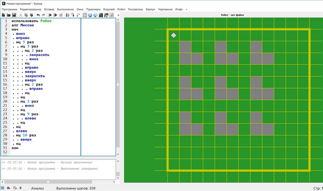Create a new program with New icon
The width and height of the screenshot is (323, 191).
pyautogui.click(x=4, y=15)
